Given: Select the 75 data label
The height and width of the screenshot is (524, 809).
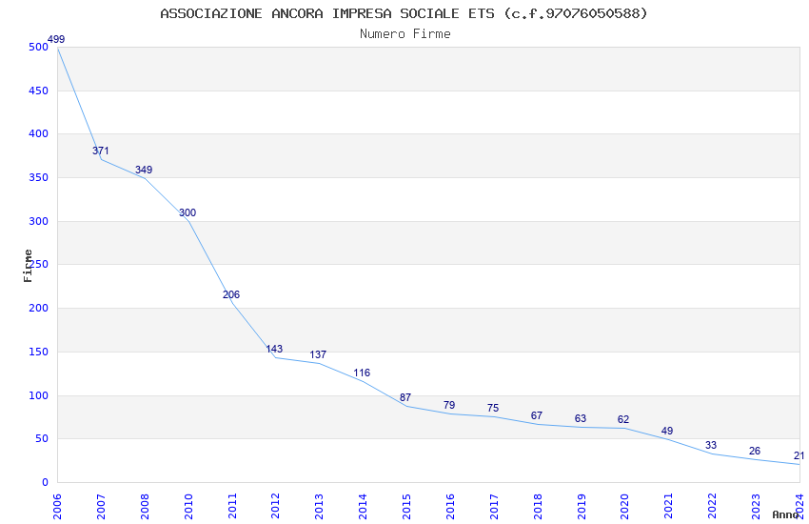Looking at the screenshot, I should tap(493, 409).
